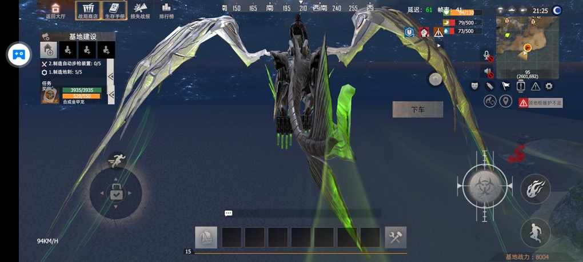583x262 pixels.
Task: Open the 生存手册 survival handbook
Action: point(114,10)
